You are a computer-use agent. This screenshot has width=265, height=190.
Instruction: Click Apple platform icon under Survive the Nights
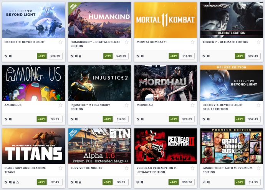coord(80,182)
